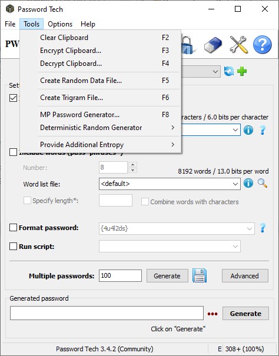
Task: Click status bar Password Tech 3.4.2 (Community)
Action: [105, 349]
